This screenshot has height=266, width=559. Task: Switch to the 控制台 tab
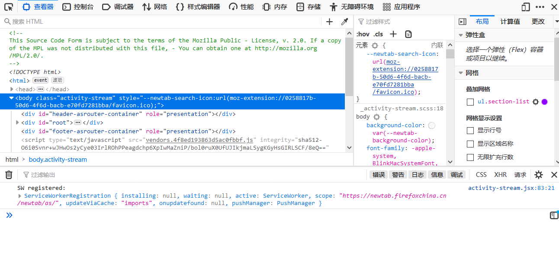click(78, 7)
